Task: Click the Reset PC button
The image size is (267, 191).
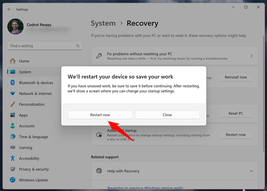Action: [236, 113]
